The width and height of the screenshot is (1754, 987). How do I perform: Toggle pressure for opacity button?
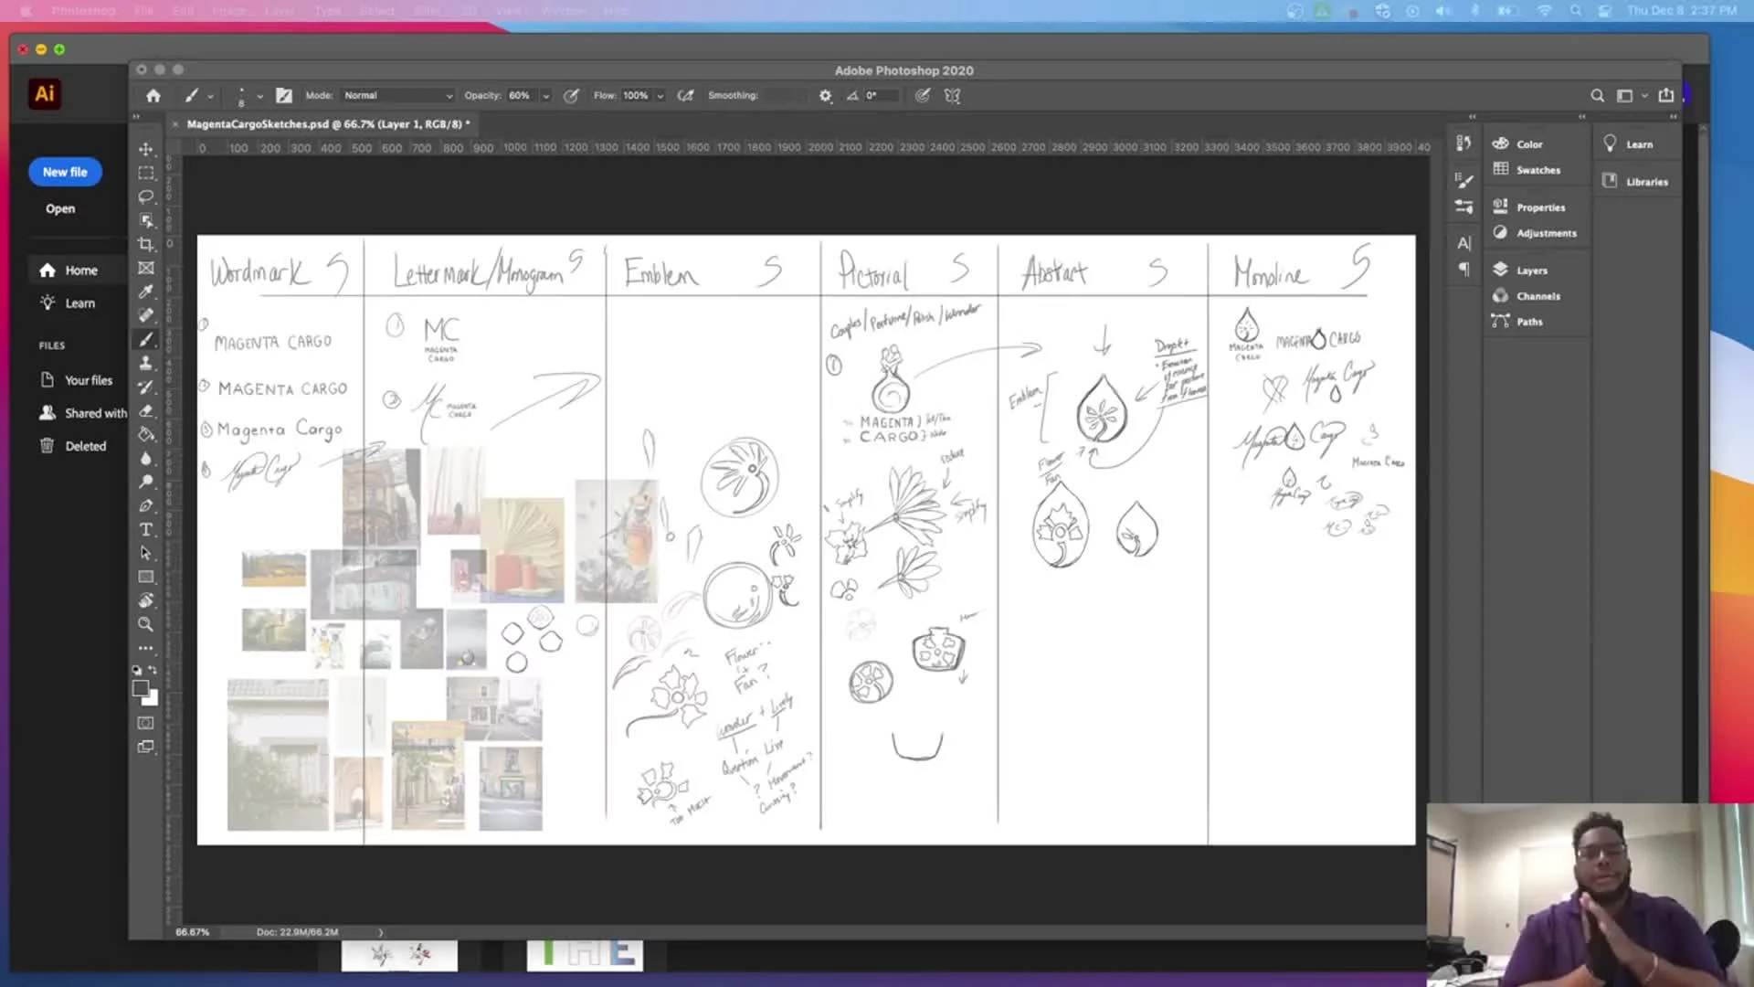(x=571, y=96)
